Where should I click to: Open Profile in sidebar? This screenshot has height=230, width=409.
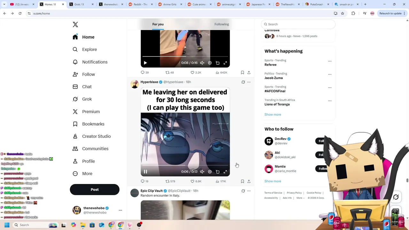coord(84,161)
